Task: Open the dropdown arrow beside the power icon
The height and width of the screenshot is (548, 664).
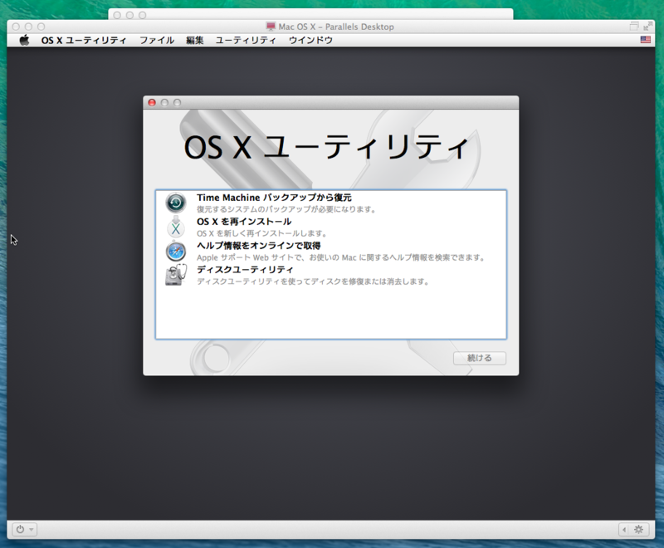Action: (32, 529)
